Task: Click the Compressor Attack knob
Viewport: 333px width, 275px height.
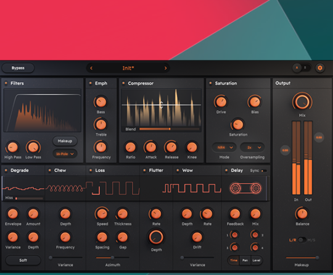Action: (151, 147)
